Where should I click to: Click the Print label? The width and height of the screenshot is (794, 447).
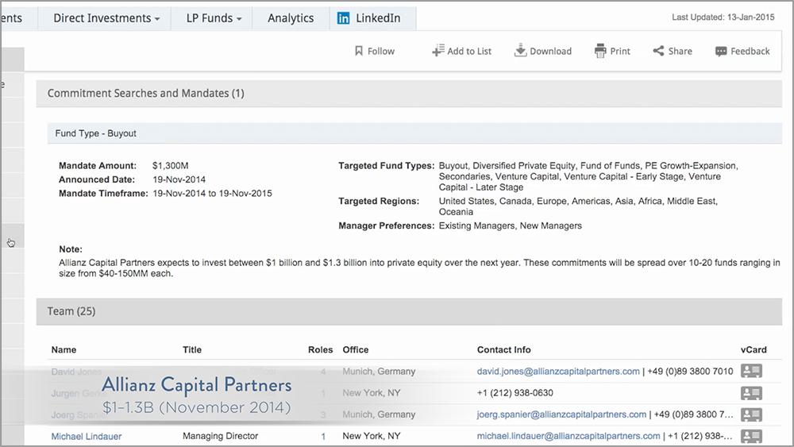pyautogui.click(x=620, y=51)
